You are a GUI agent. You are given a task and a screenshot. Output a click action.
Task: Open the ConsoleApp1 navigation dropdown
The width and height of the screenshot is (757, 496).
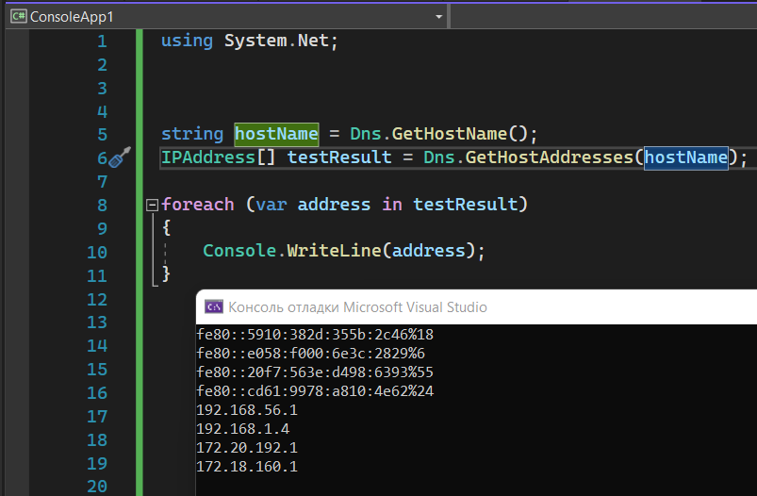tap(438, 17)
